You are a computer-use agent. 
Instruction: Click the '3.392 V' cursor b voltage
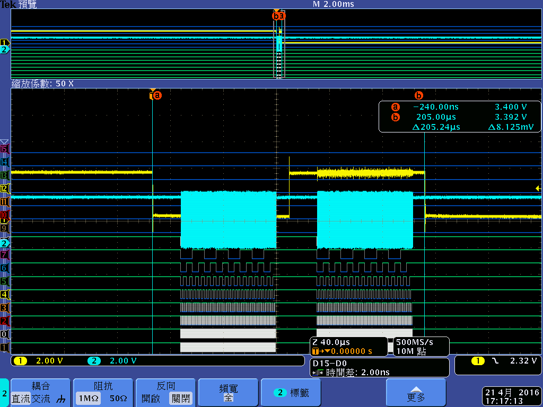point(511,117)
